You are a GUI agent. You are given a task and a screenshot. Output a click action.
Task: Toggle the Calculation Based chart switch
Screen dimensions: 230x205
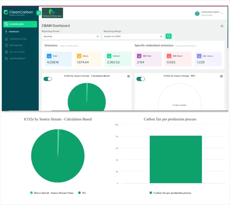[x=48, y=79]
